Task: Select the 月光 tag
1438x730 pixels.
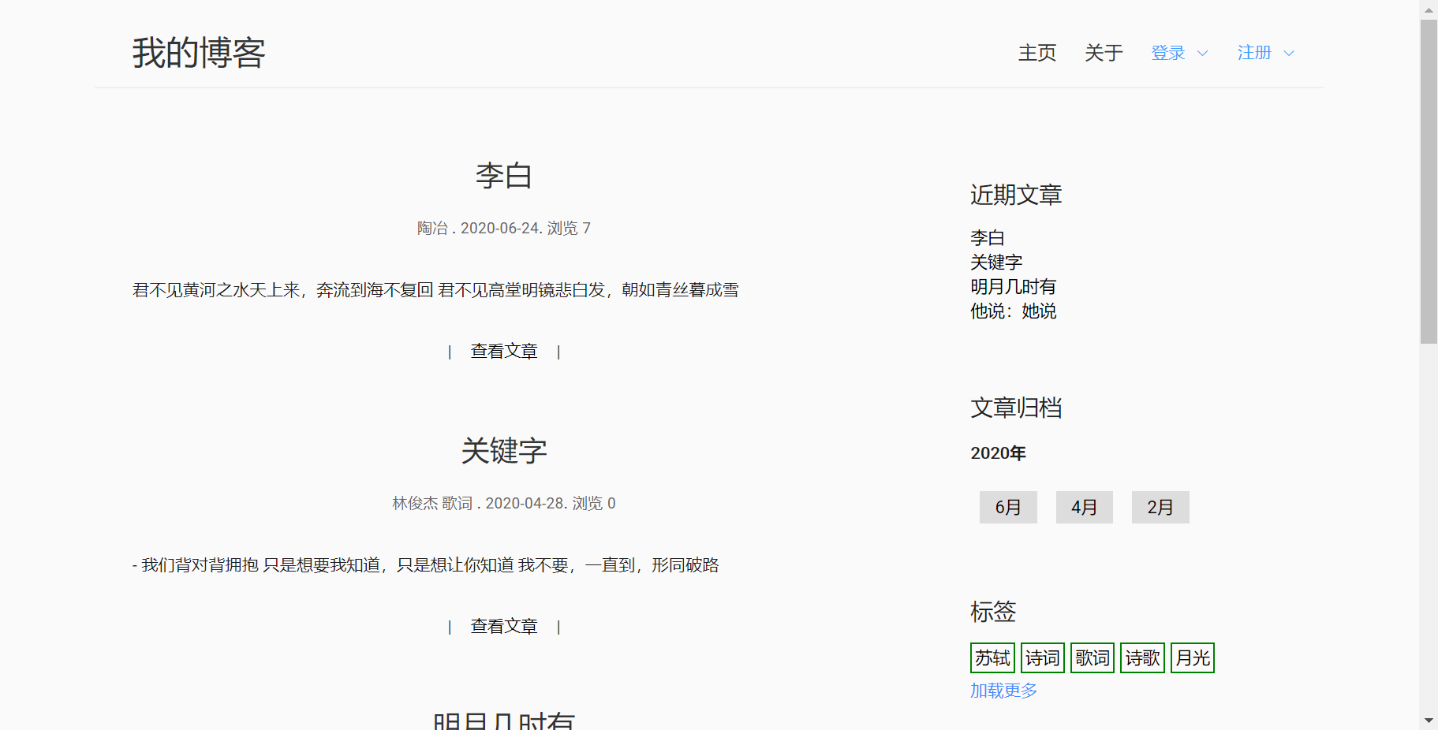Action: pos(1192,658)
